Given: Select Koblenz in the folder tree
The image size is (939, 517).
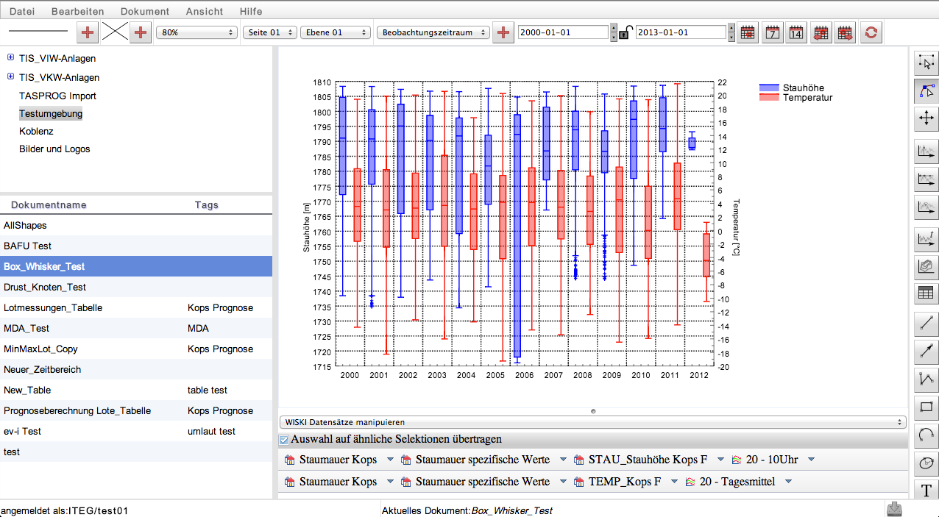Looking at the screenshot, I should pos(36,131).
